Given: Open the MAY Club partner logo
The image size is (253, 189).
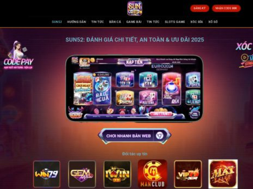Looking at the screenshot, I should click(223, 174).
